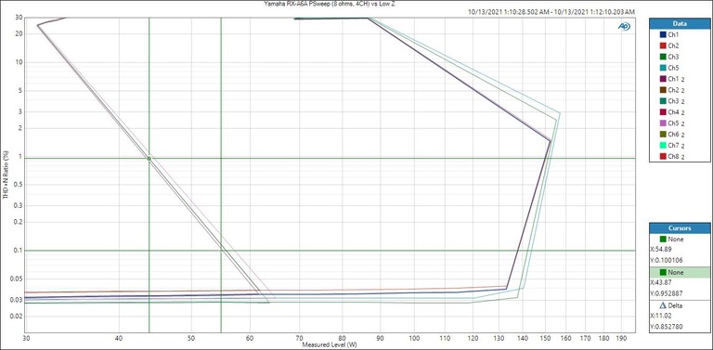Select Ch2 red legend swatch

tap(663, 45)
